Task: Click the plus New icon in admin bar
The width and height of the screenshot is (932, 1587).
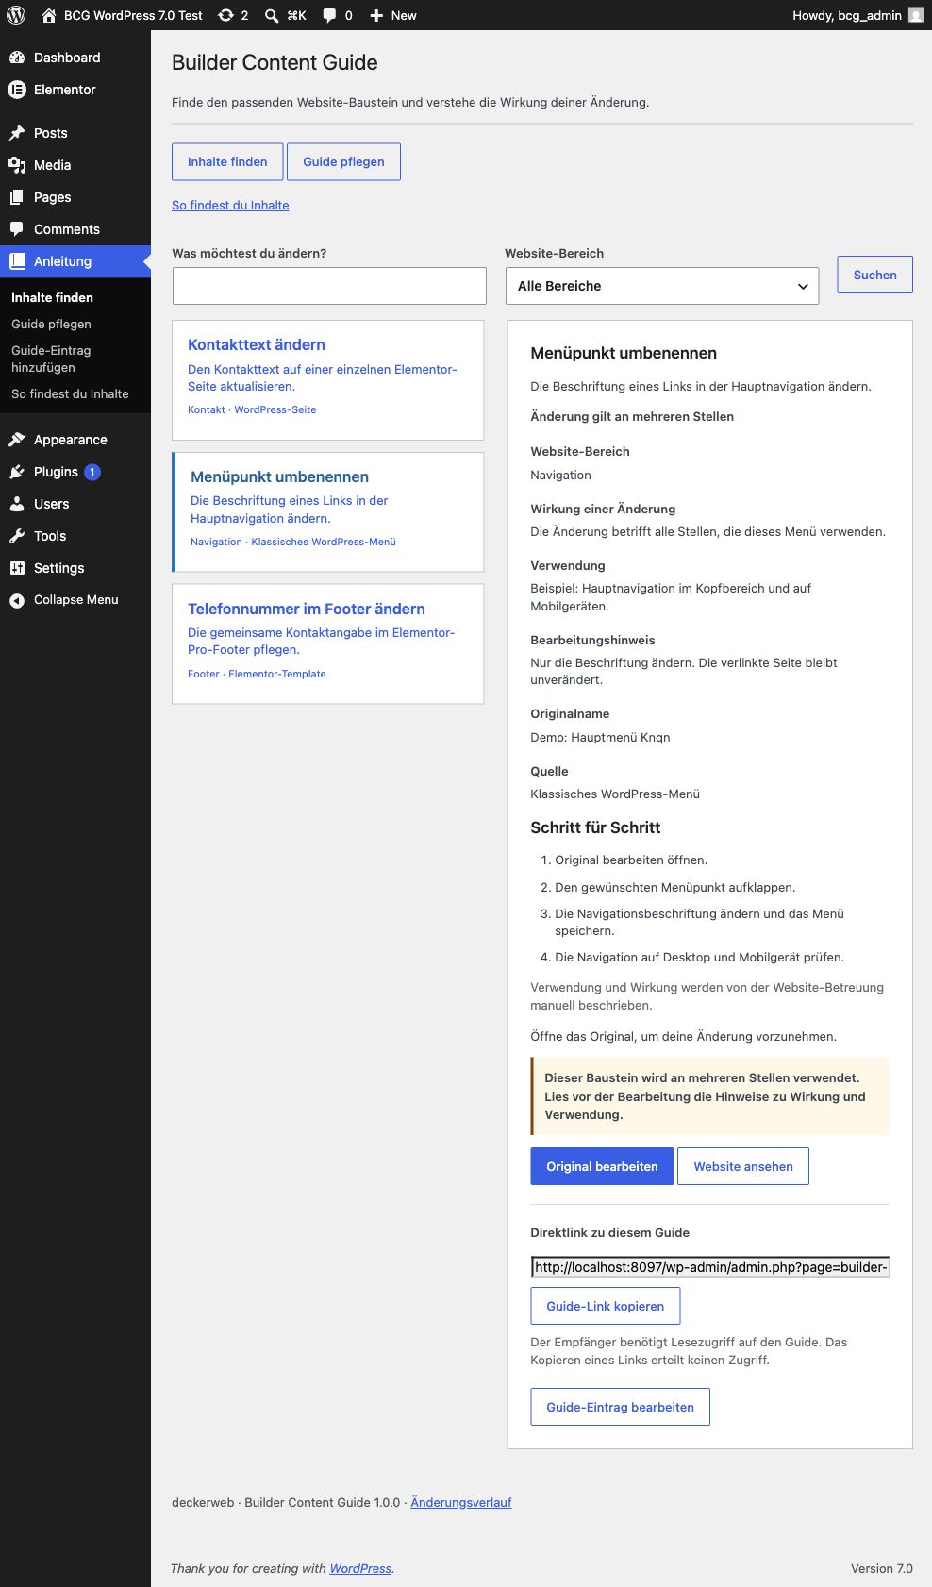Action: click(x=376, y=15)
